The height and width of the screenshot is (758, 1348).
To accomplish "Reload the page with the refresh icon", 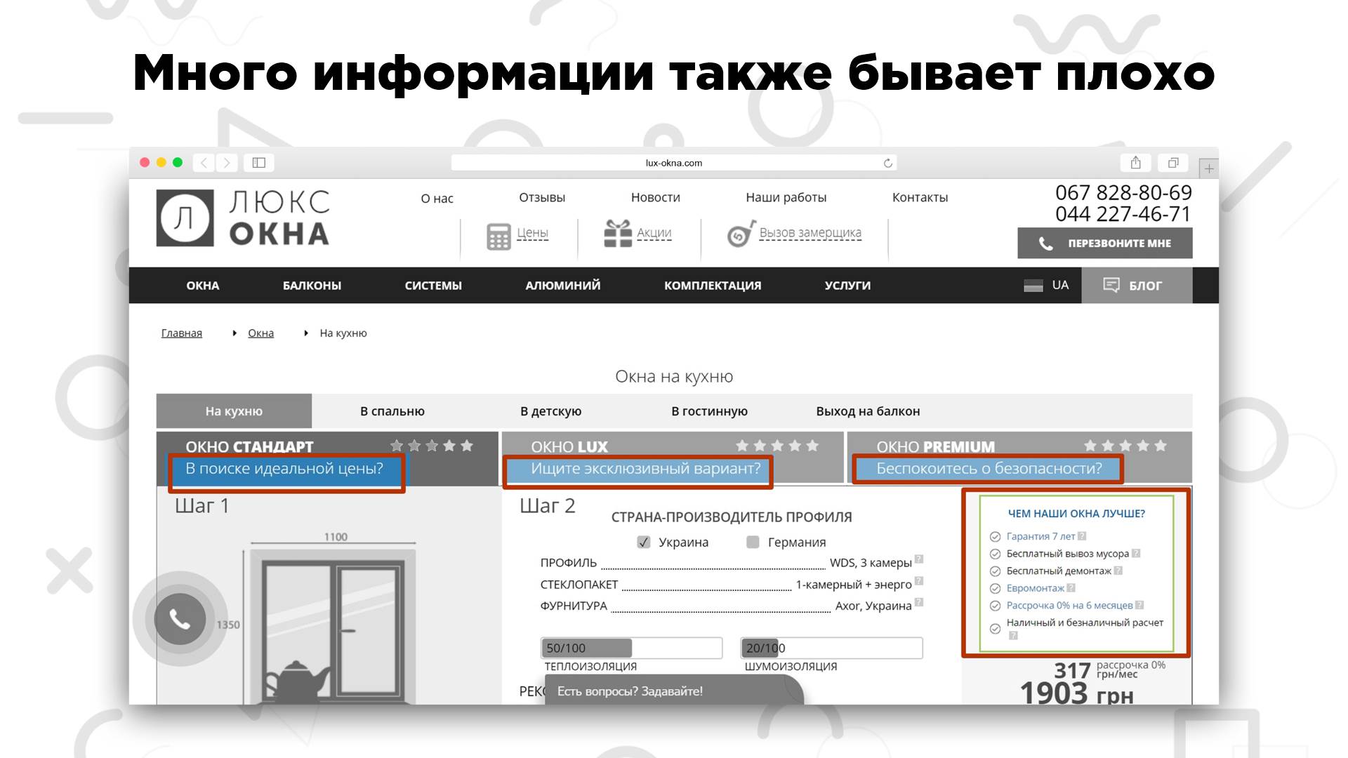I will pyautogui.click(x=887, y=163).
